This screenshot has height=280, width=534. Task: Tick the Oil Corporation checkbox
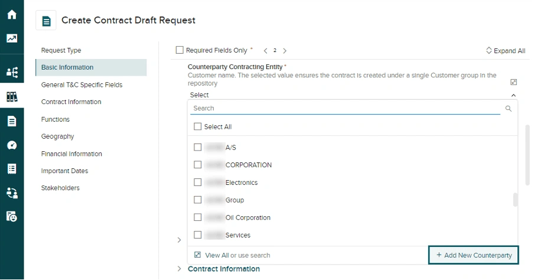coord(198,217)
